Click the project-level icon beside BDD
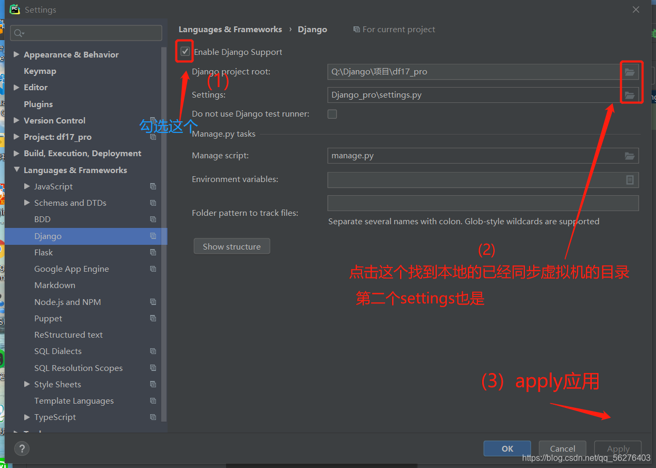This screenshot has height=468, width=656. [153, 219]
